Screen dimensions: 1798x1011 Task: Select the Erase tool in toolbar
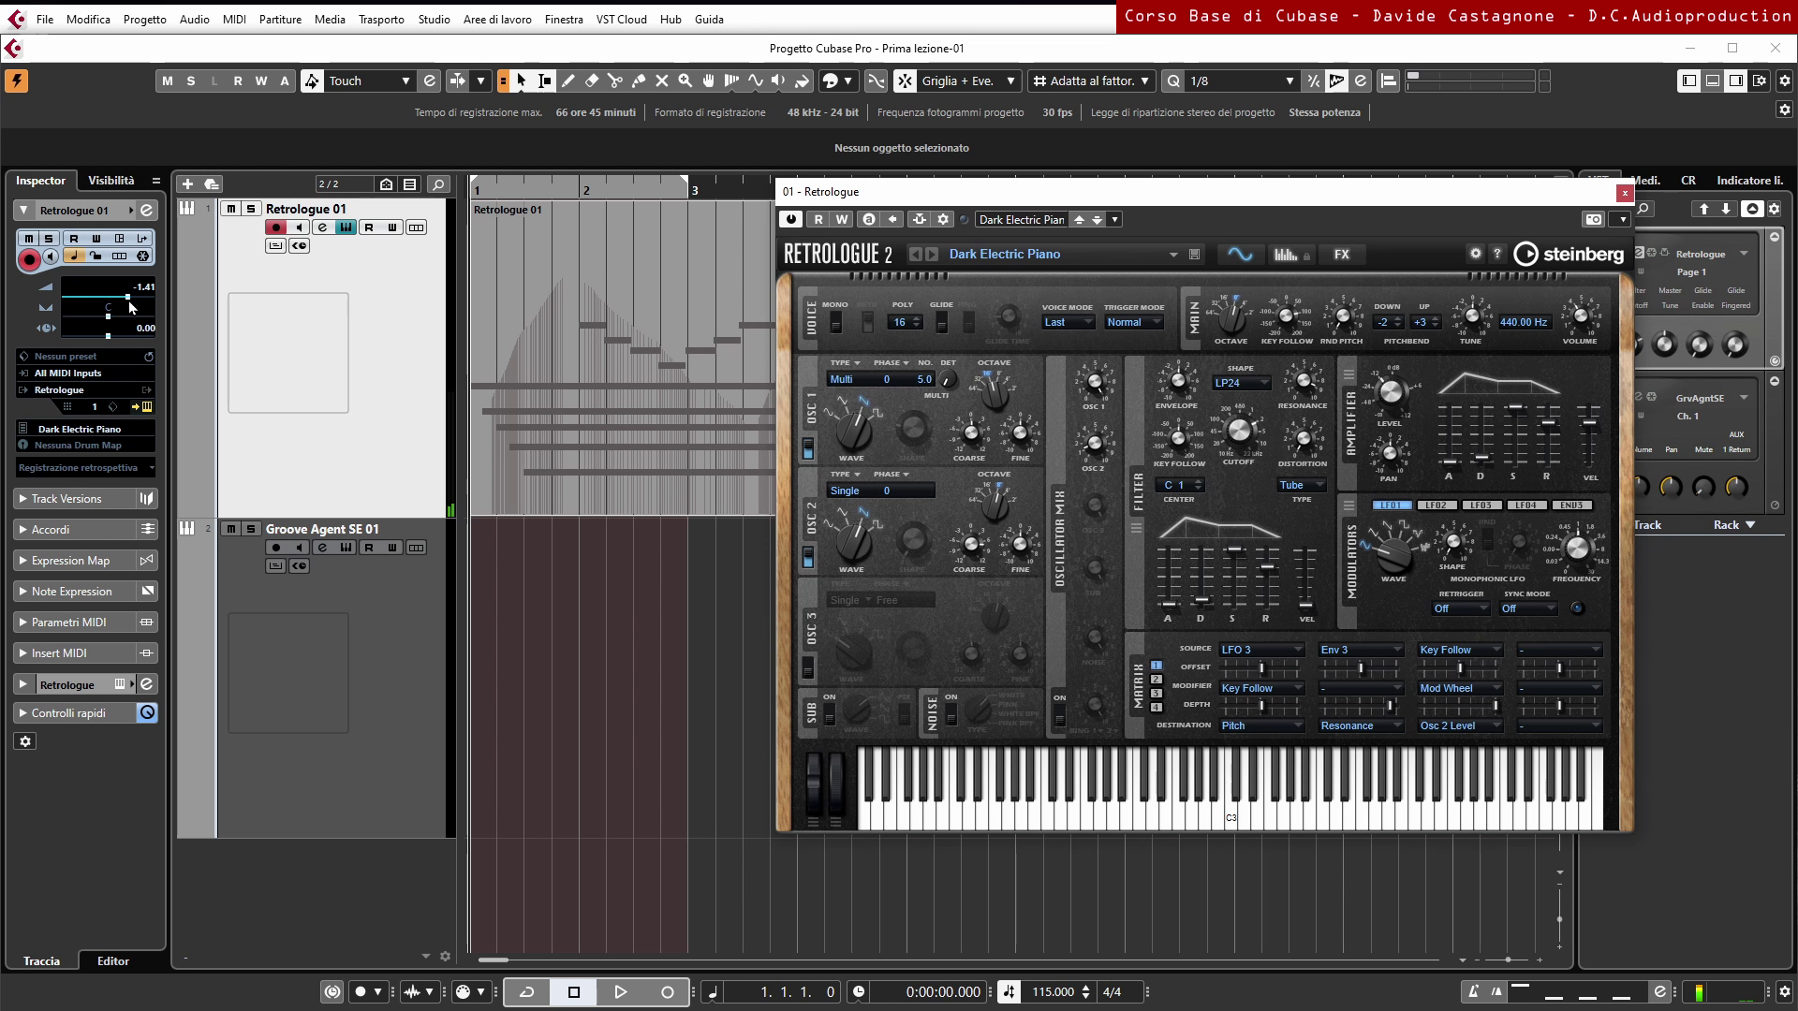click(x=591, y=81)
